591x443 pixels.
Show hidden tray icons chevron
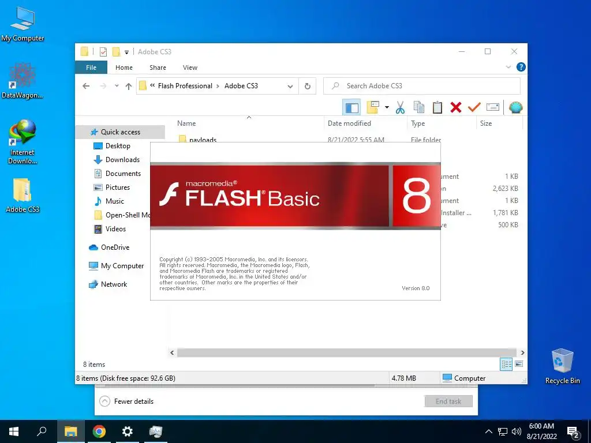point(488,431)
